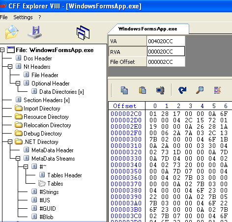Click the File Offset field 000002CC
This screenshot has width=232, height=222.
coord(166,62)
